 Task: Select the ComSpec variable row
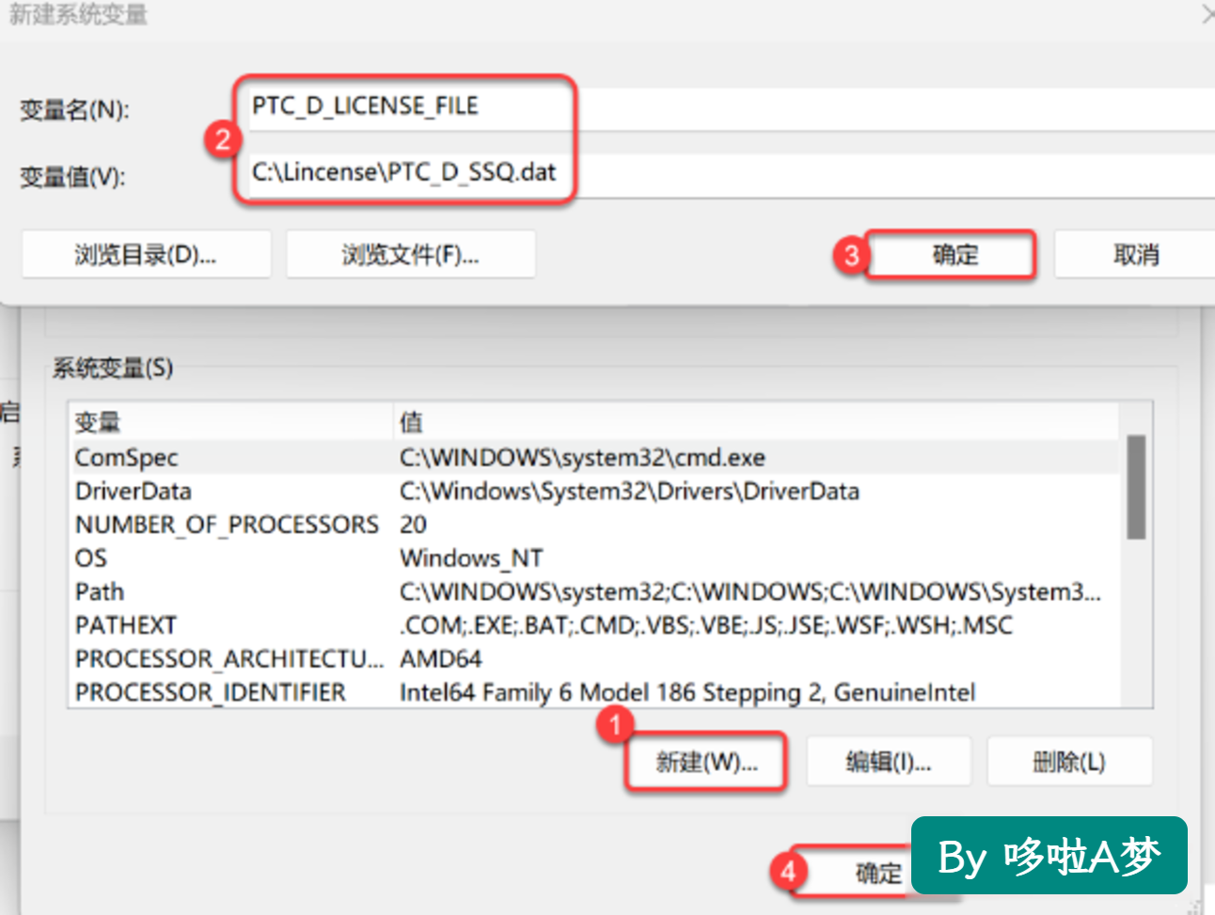[x=594, y=458]
